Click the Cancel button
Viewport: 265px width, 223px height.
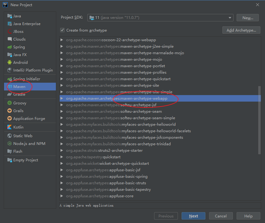(x=221, y=216)
